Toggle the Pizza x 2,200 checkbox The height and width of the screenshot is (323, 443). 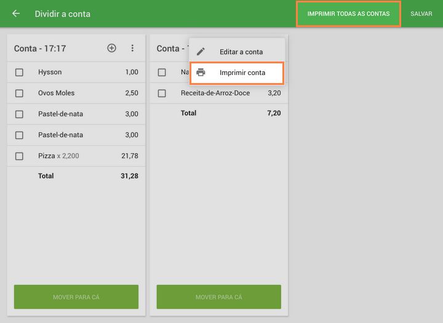(x=19, y=156)
